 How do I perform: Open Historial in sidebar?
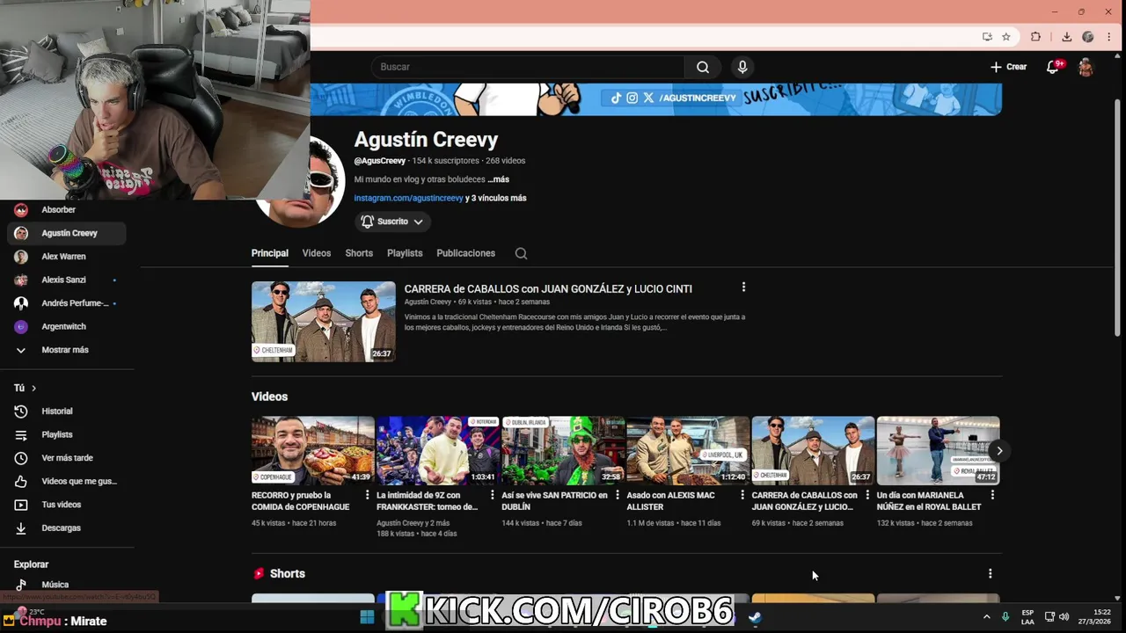pyautogui.click(x=67, y=411)
